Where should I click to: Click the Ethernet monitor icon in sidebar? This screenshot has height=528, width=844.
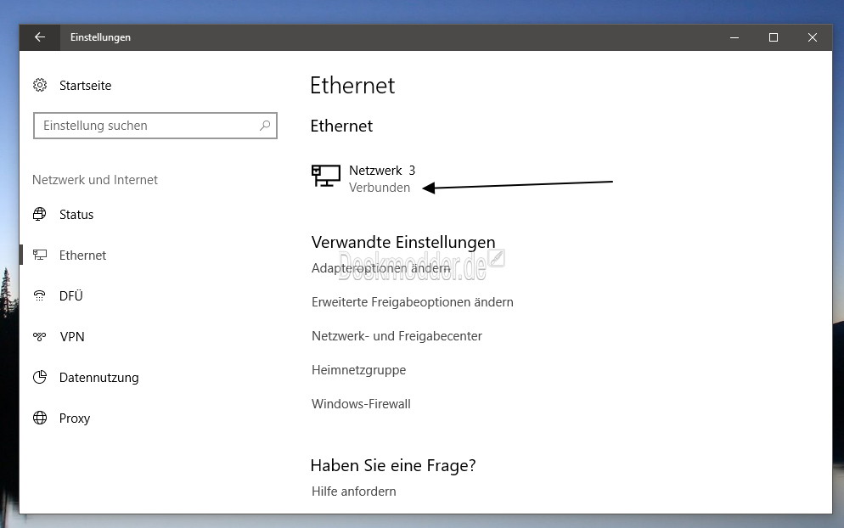point(39,256)
